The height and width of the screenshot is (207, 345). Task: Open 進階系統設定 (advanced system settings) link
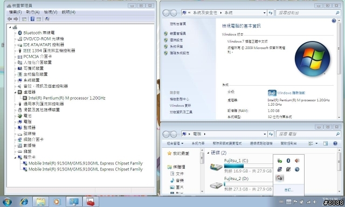(x=180, y=53)
